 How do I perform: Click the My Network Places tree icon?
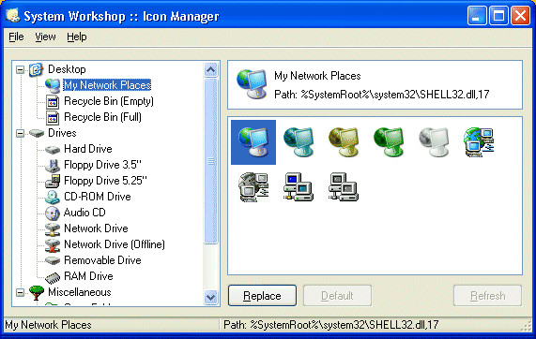pyautogui.click(x=53, y=85)
